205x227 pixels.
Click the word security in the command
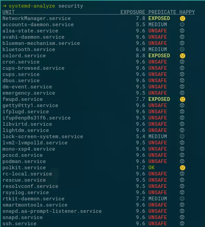pyautogui.click(x=71, y=6)
